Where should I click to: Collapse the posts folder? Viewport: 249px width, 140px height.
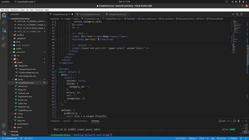[x=20, y=79]
